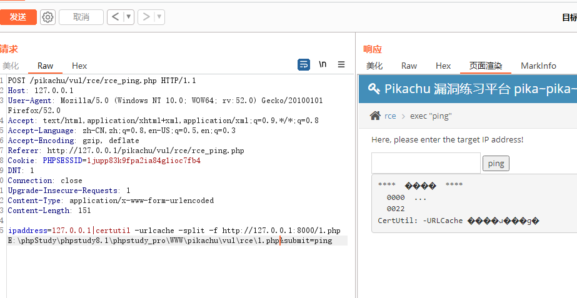Select the response Hex tab
The image size is (577, 298).
(443, 66)
